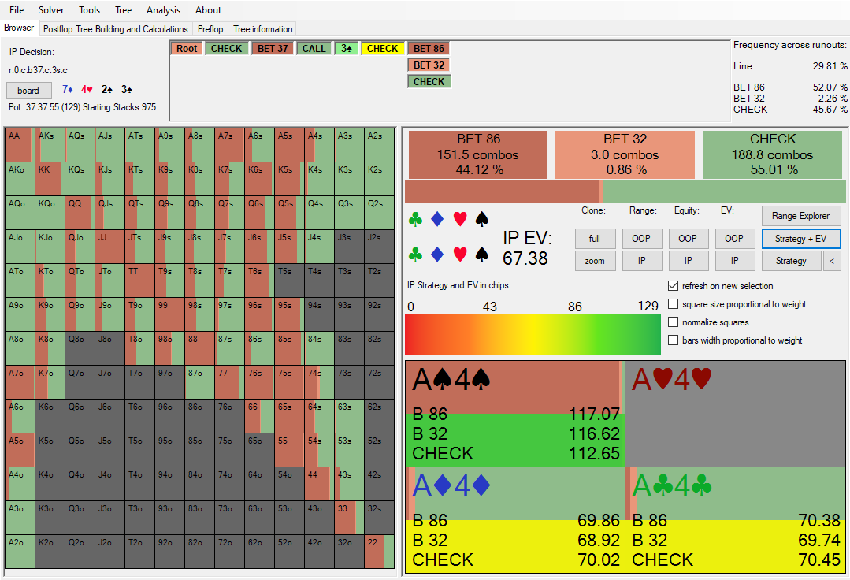Click the red-to-green EV gradient bar

click(x=533, y=335)
